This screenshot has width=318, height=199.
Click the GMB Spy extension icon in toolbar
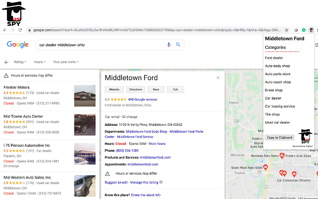tap(311, 30)
